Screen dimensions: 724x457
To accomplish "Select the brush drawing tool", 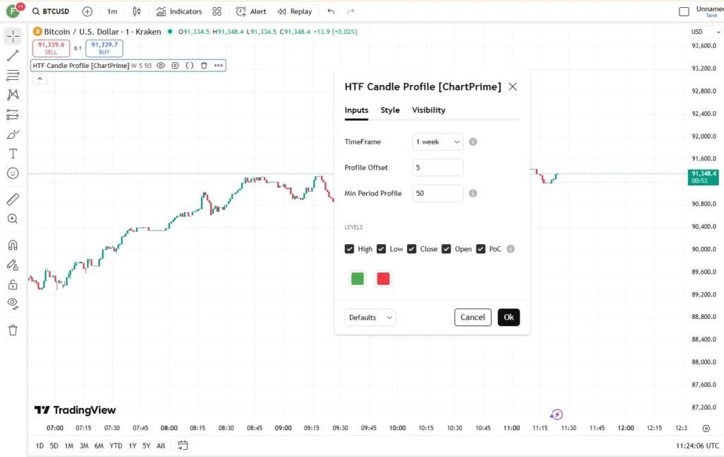I will pyautogui.click(x=13, y=134).
